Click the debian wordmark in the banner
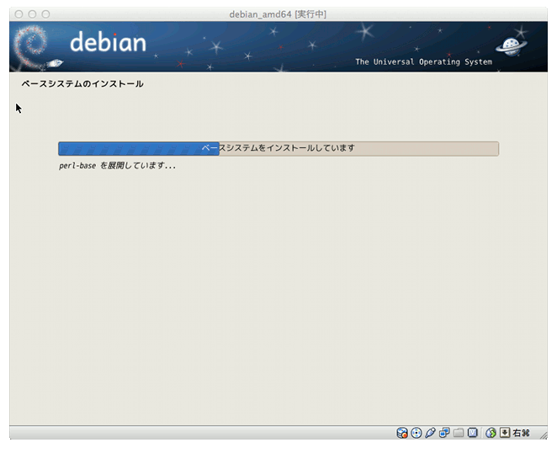This screenshot has height=453, width=557. pyautogui.click(x=108, y=42)
